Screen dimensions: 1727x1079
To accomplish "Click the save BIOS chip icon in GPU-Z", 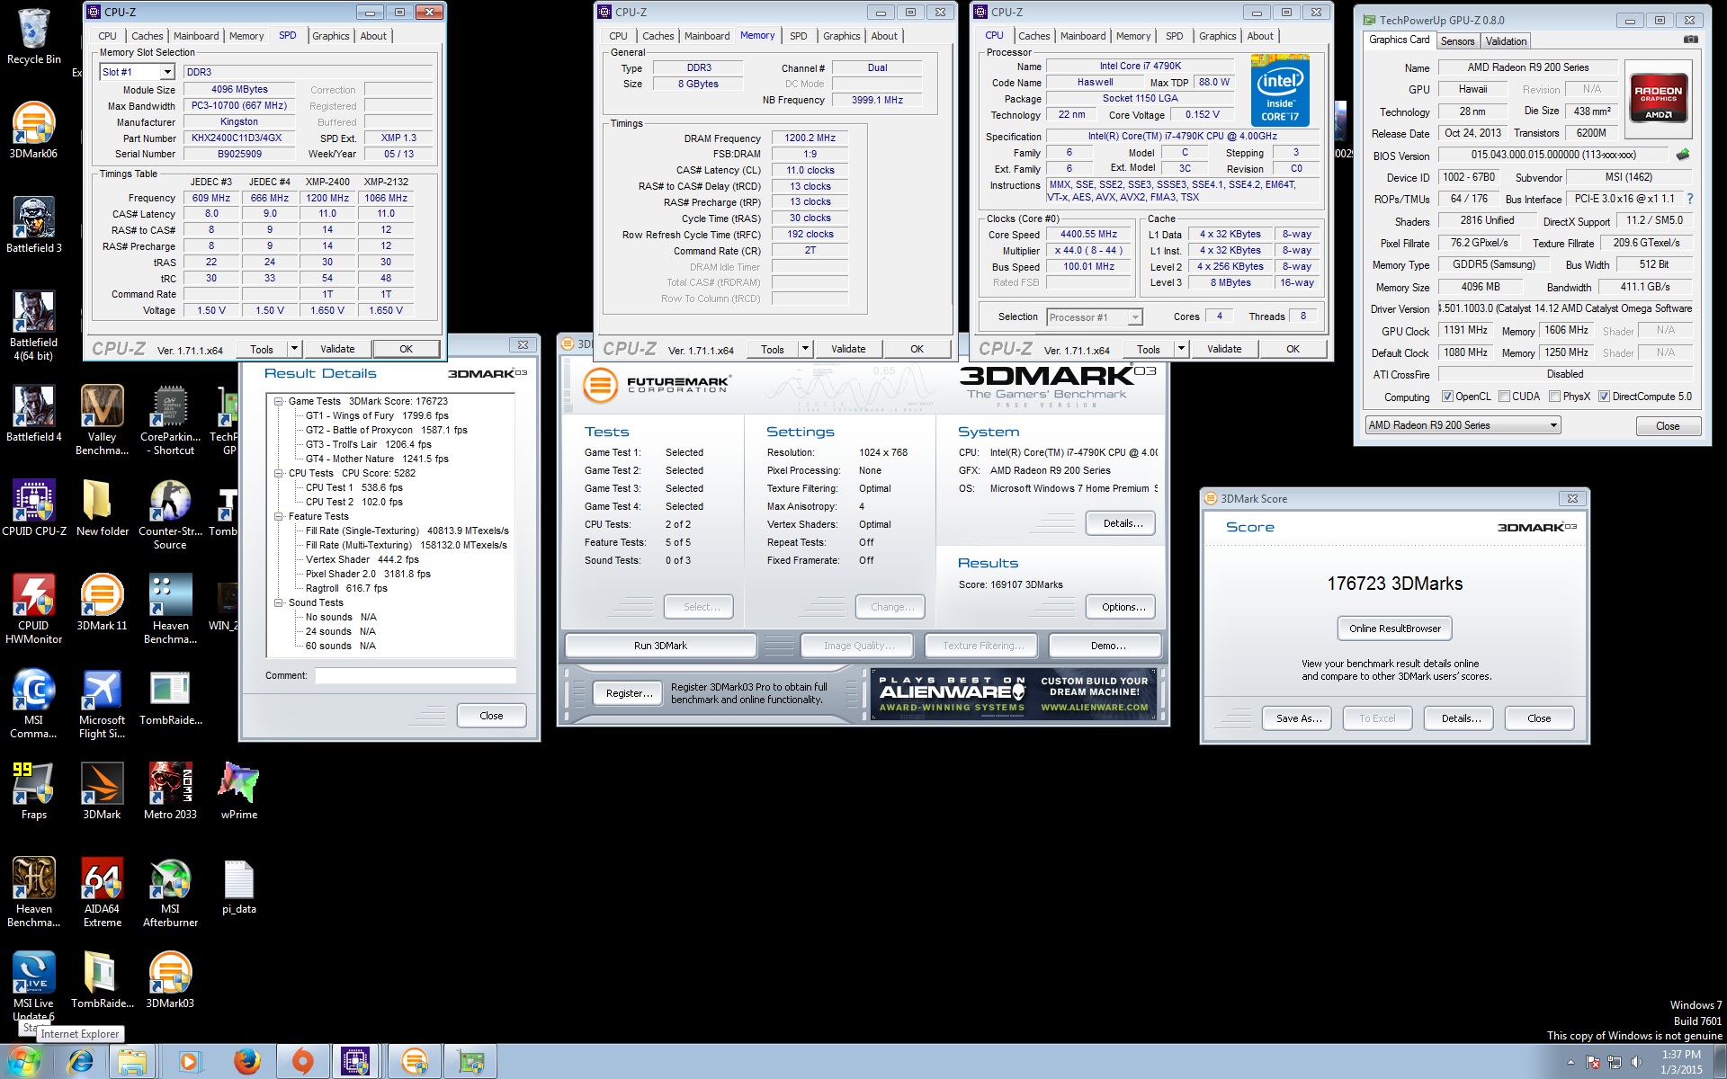I will (x=1683, y=155).
